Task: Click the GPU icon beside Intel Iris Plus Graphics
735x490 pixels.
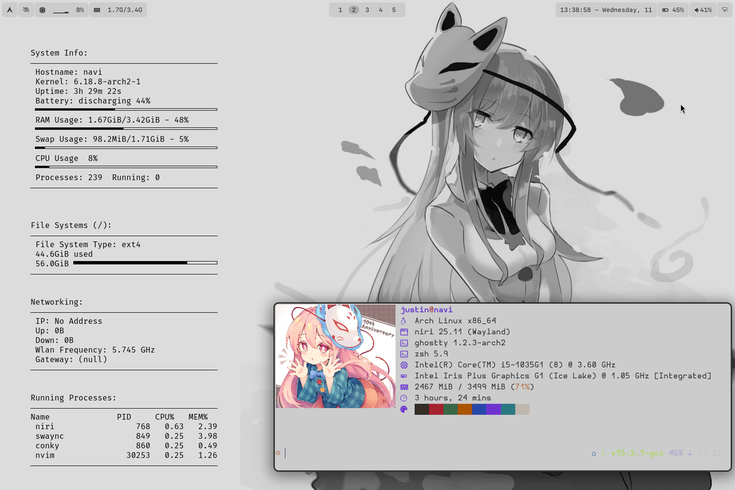Action: [x=404, y=376]
